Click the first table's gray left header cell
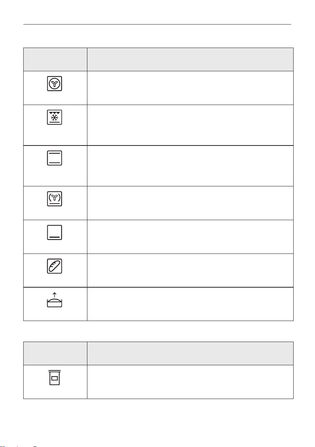This screenshot has width=315, height=447. (x=55, y=60)
